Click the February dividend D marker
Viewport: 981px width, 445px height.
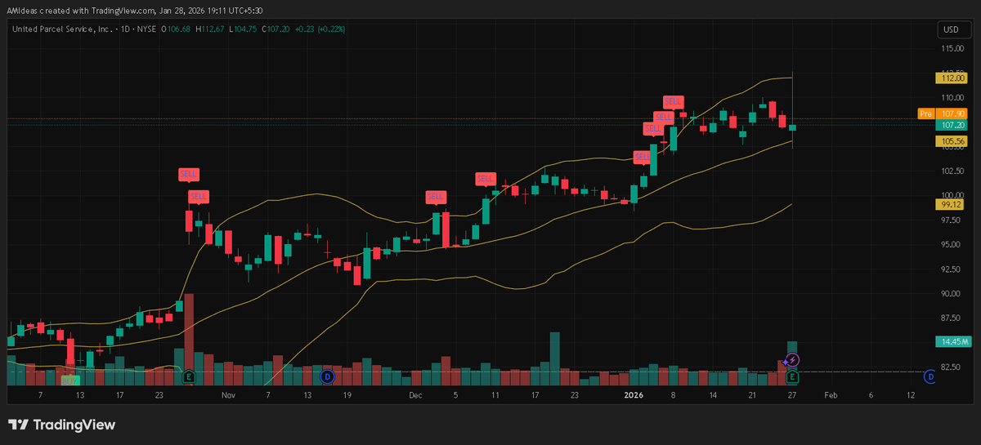click(x=929, y=376)
